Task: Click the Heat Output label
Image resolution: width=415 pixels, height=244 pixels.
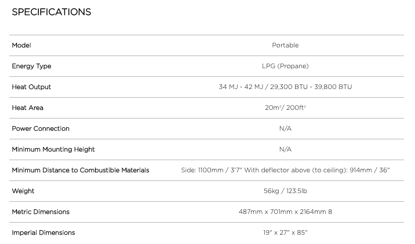Action: pos(31,87)
